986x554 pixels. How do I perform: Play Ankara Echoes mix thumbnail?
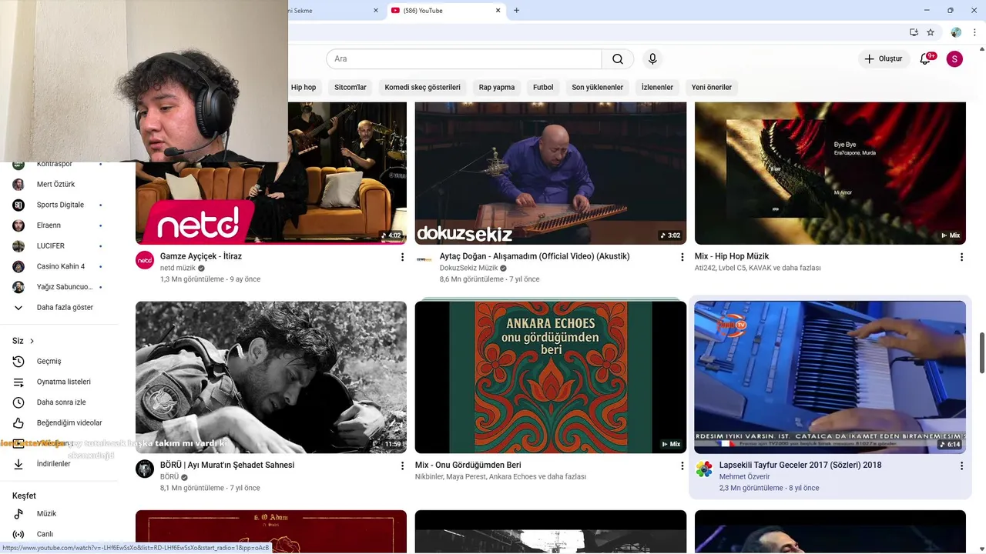551,377
